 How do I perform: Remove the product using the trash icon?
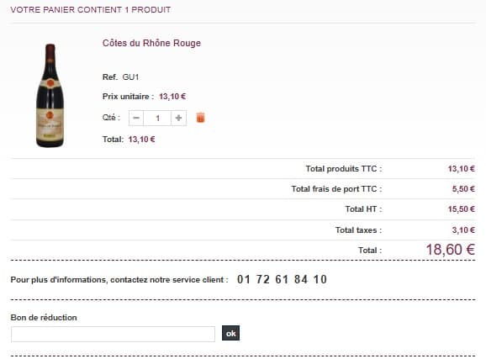[200, 118]
